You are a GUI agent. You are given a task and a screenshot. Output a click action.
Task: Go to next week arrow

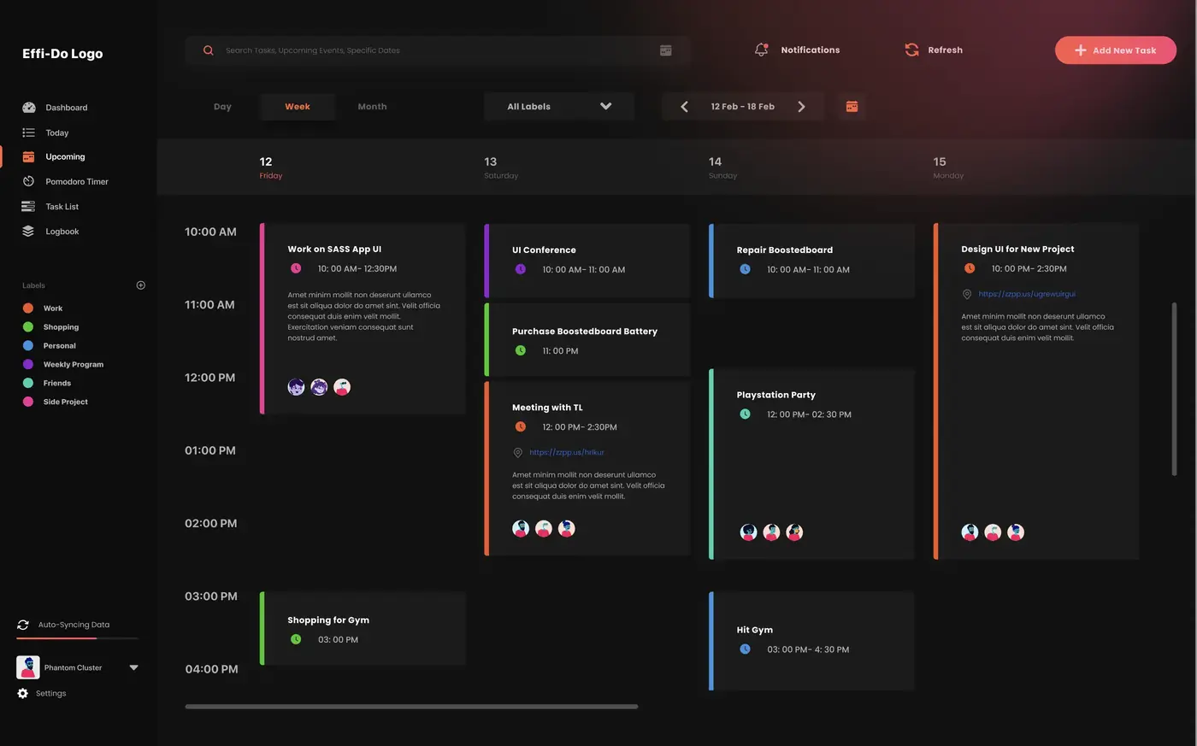coord(801,107)
